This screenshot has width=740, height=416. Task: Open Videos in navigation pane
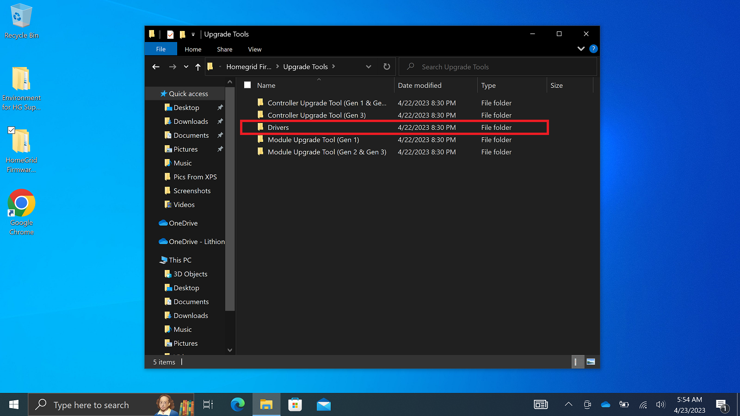tap(184, 205)
